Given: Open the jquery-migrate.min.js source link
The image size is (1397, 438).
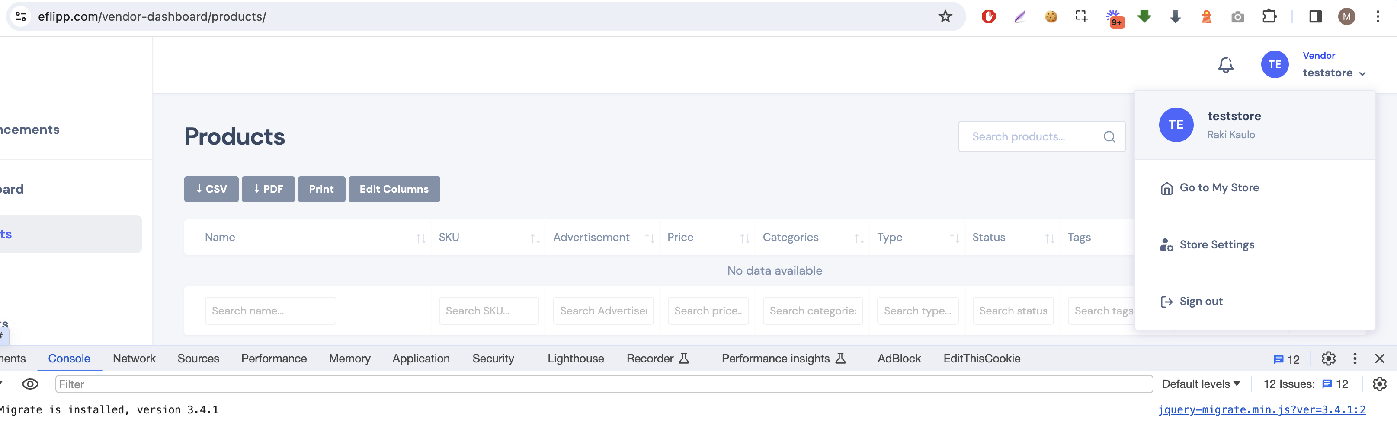Looking at the screenshot, I should pyautogui.click(x=1262, y=410).
